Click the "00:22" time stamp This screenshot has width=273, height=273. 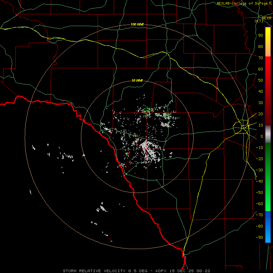tap(203, 271)
